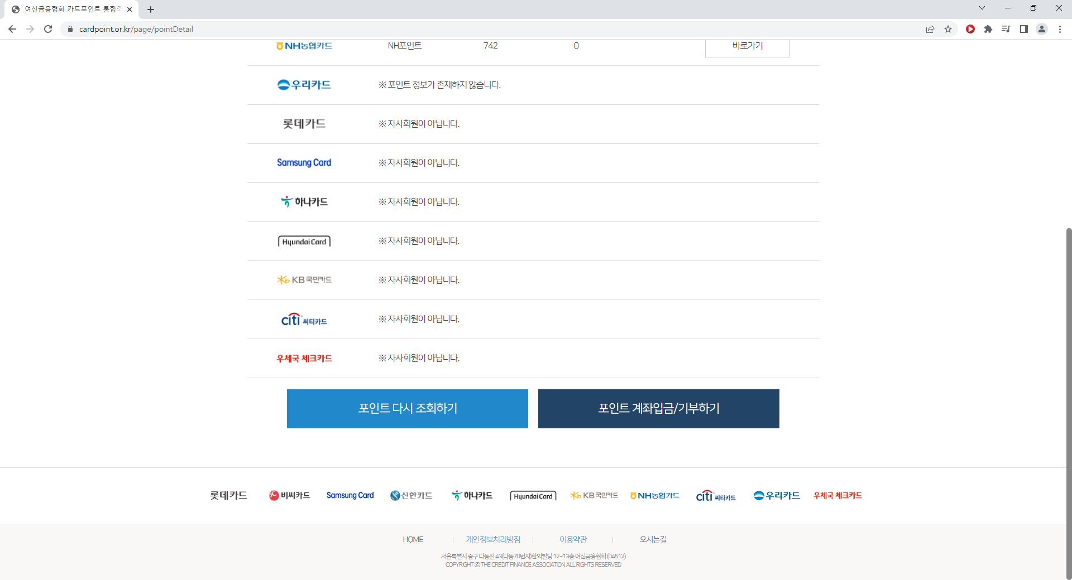Open 신한카드 logo in footer

411,495
